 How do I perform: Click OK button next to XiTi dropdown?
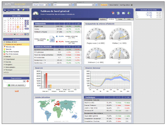(x=73, y=5)
